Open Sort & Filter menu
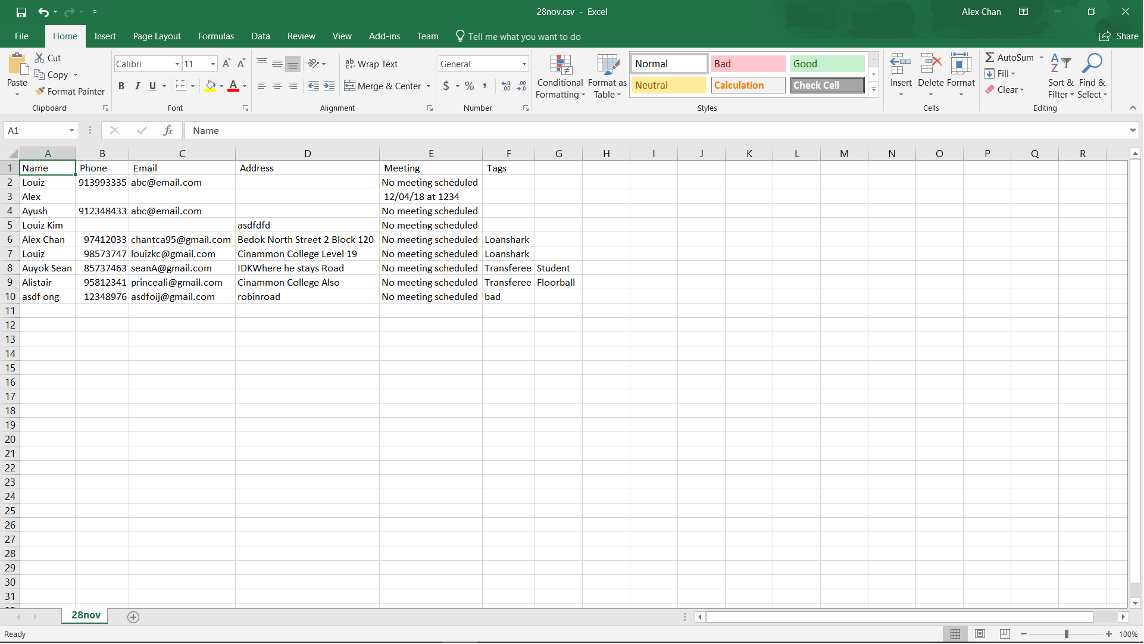The width and height of the screenshot is (1144, 644). click(1061, 76)
